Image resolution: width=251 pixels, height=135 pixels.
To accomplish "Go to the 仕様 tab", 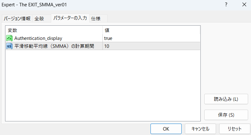I will pos(96,19).
